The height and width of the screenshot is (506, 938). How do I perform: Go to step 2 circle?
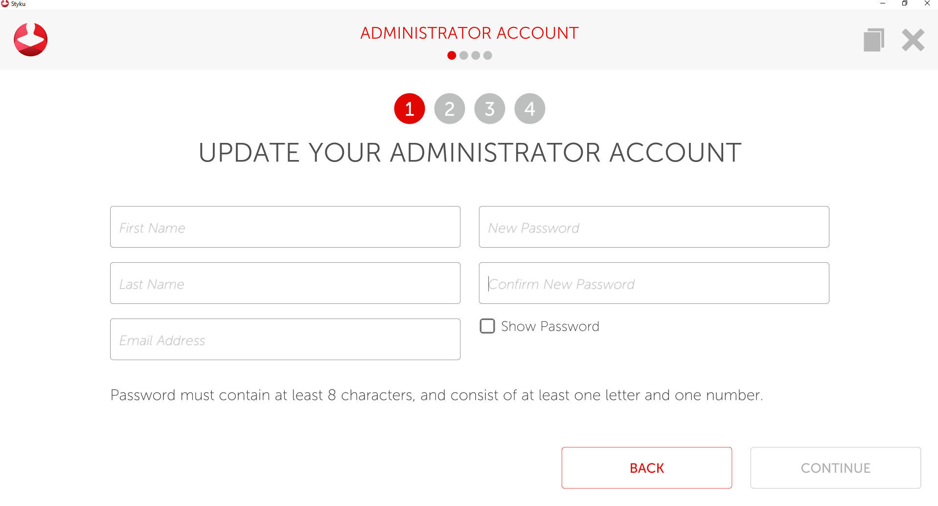(x=449, y=109)
